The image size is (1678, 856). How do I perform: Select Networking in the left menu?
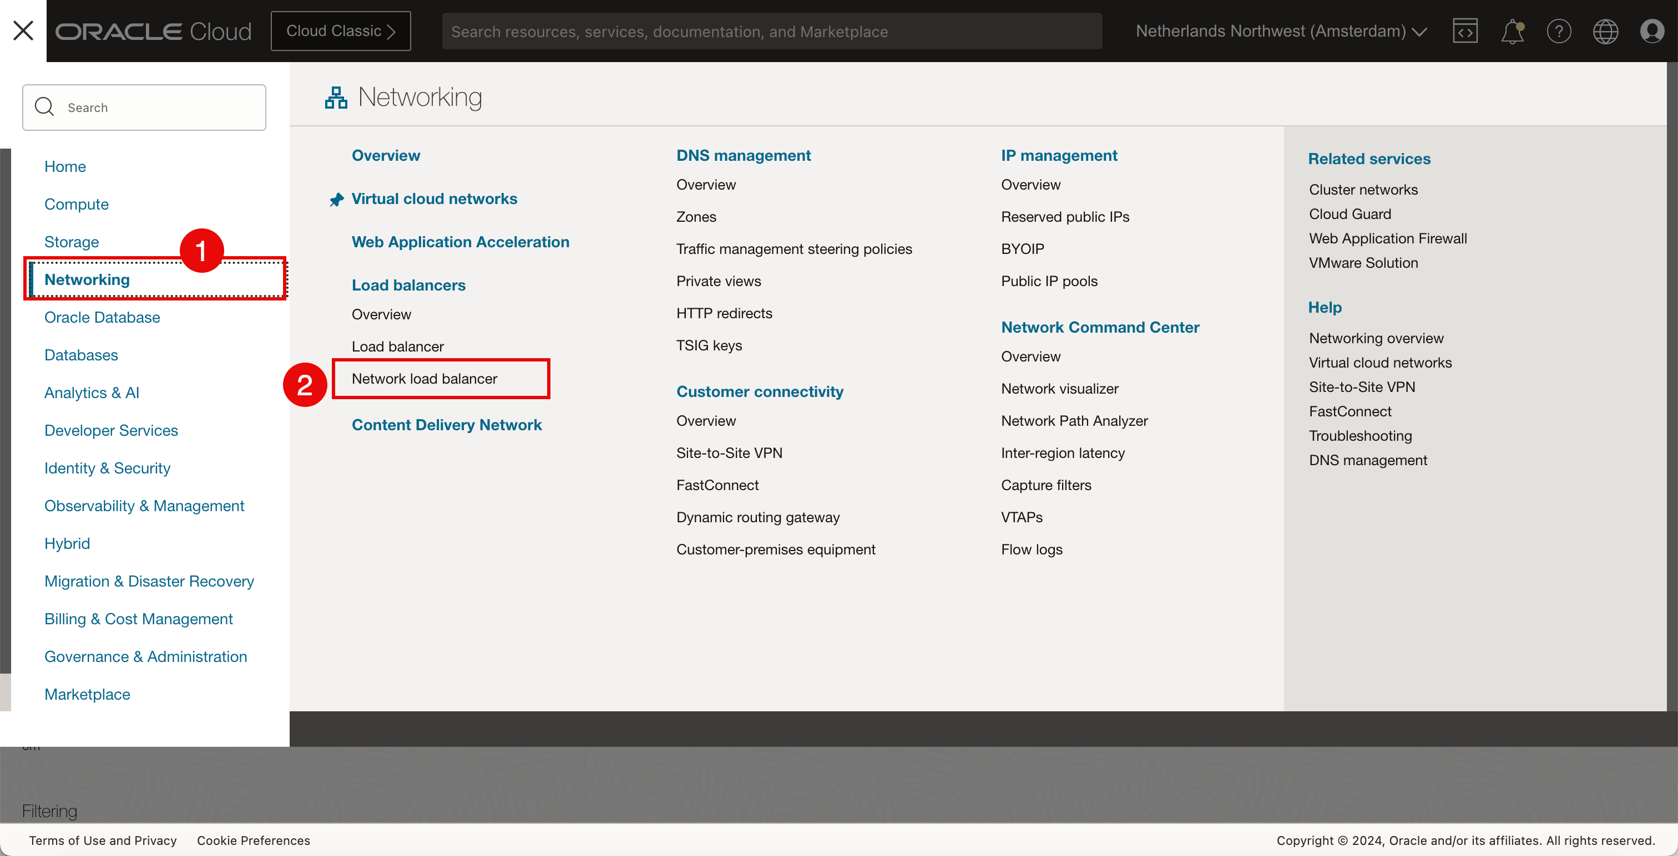pyautogui.click(x=87, y=280)
